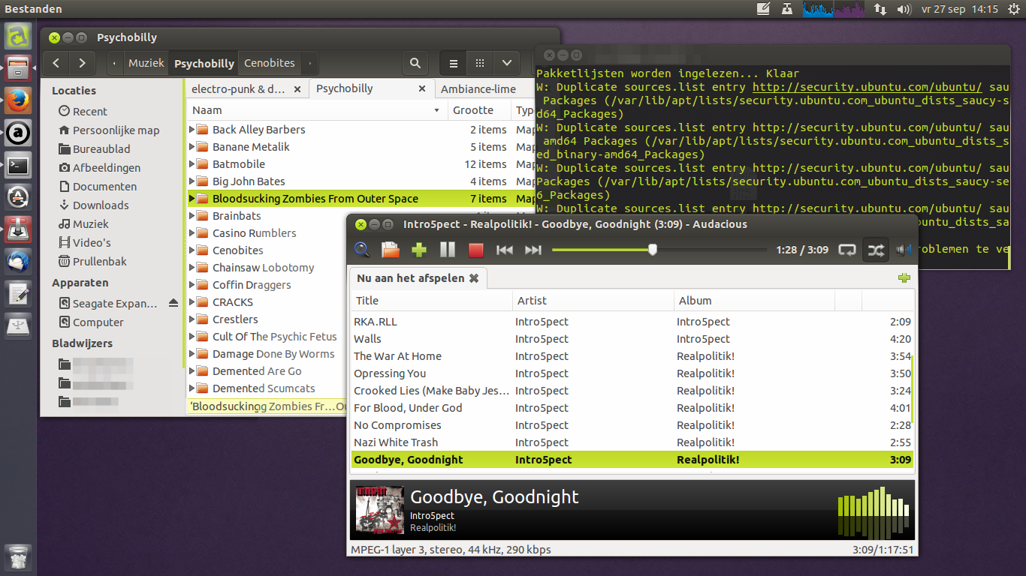
Task: Open search in the file manager toolbar
Action: pos(415,64)
